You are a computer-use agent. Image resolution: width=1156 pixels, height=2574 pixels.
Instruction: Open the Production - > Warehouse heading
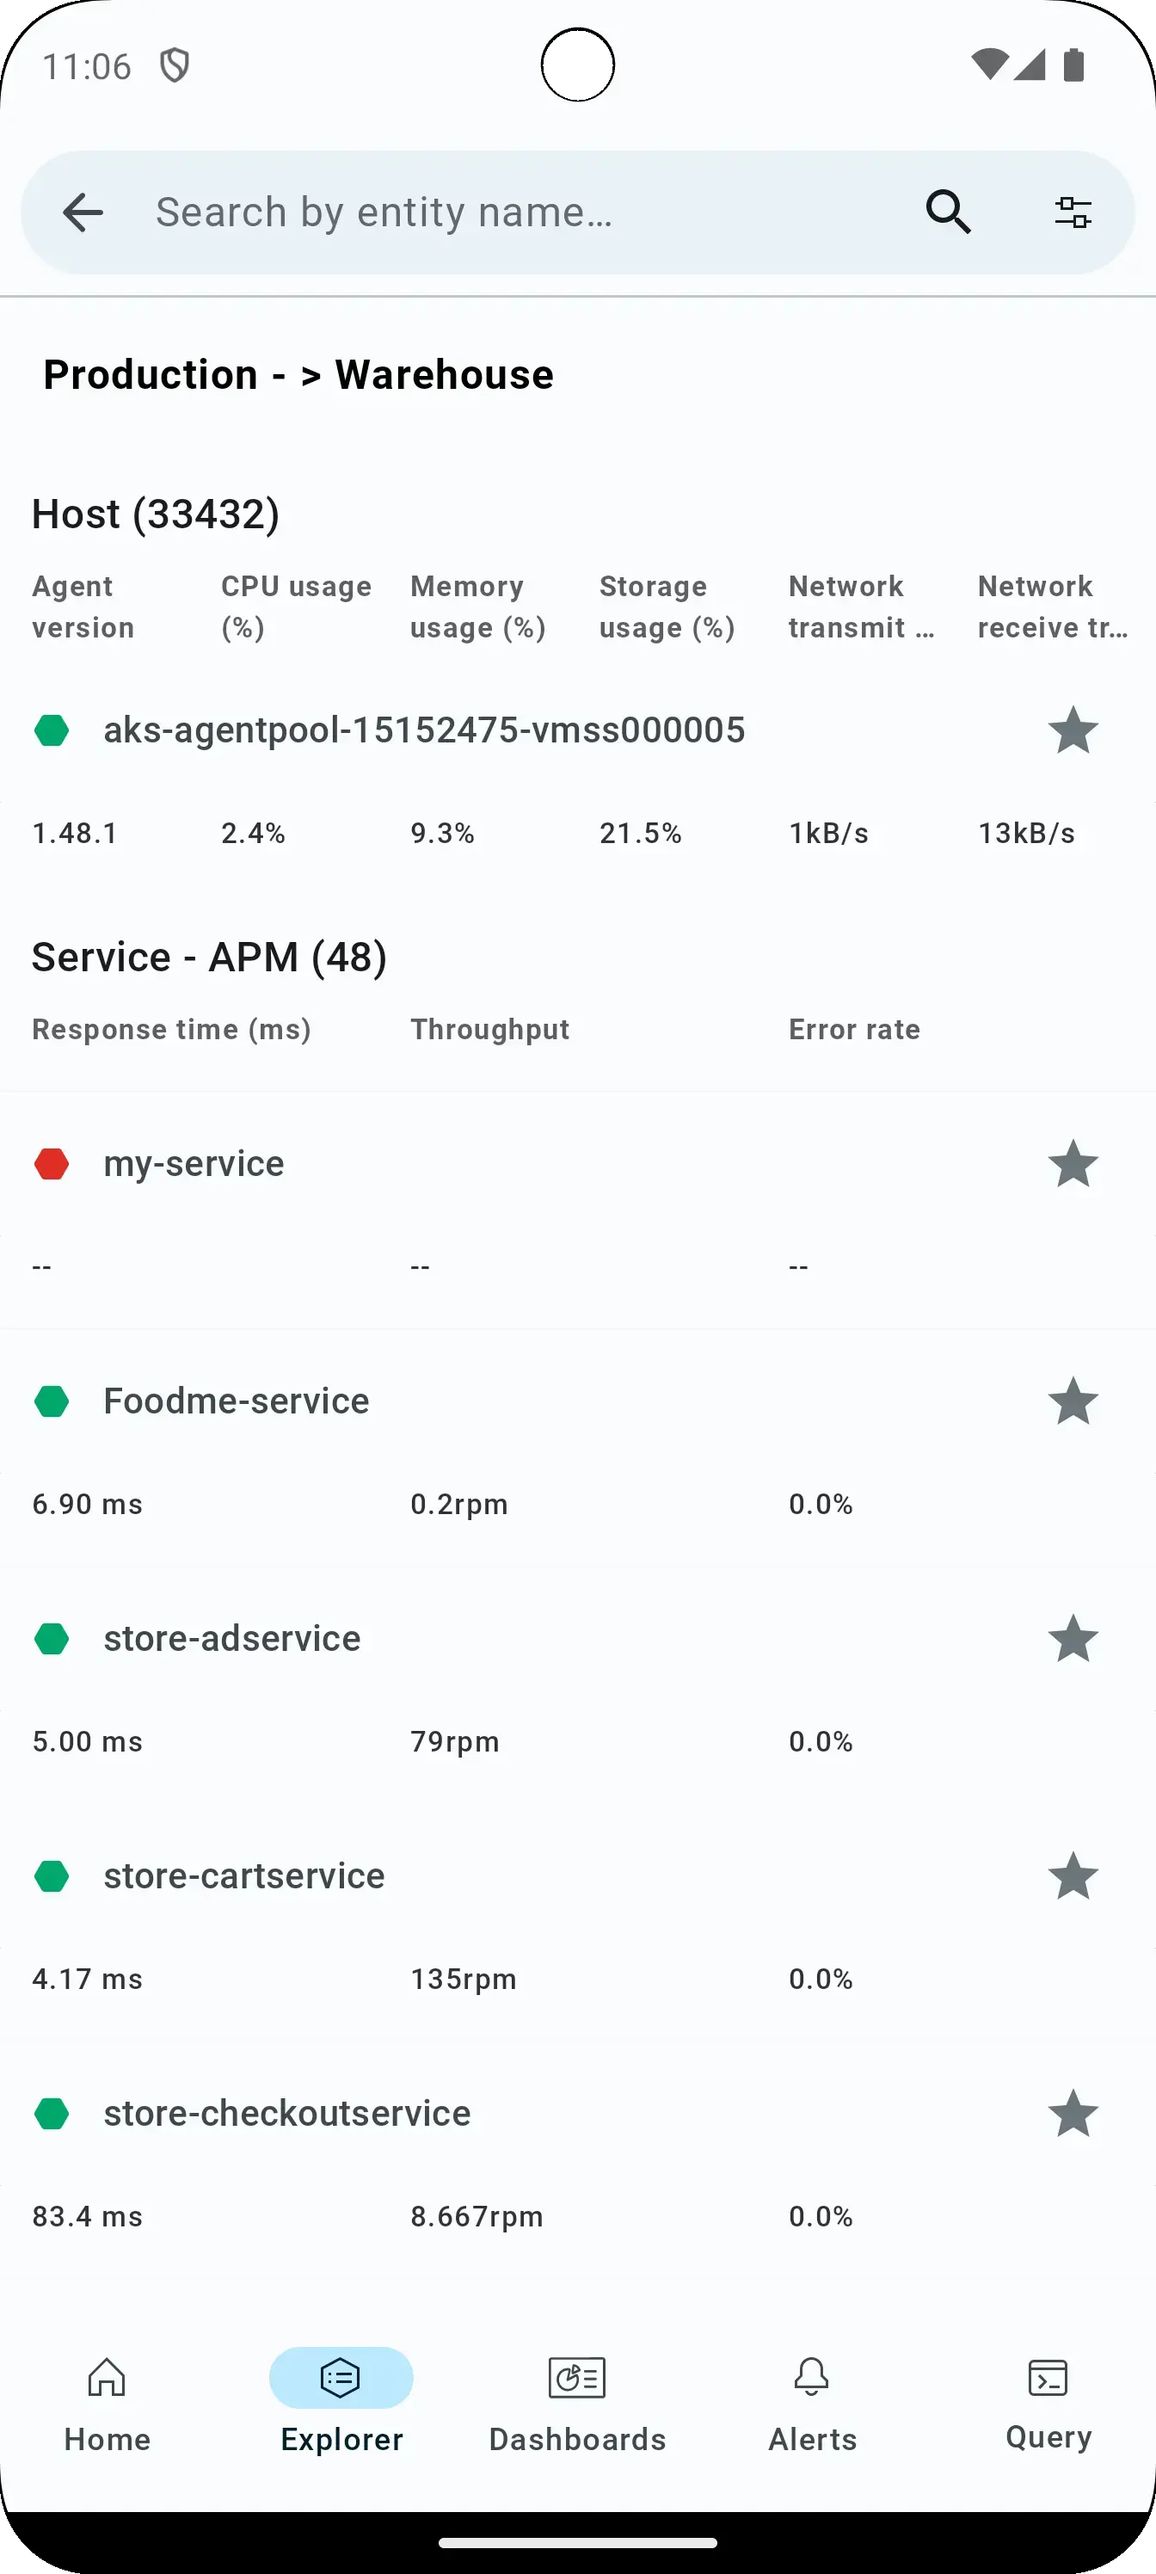tap(298, 375)
